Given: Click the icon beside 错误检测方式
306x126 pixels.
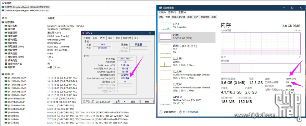Looking at the screenshot, I should (6, 64).
